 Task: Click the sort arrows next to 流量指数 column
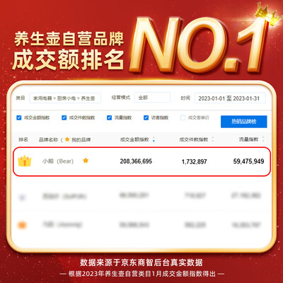263,139
